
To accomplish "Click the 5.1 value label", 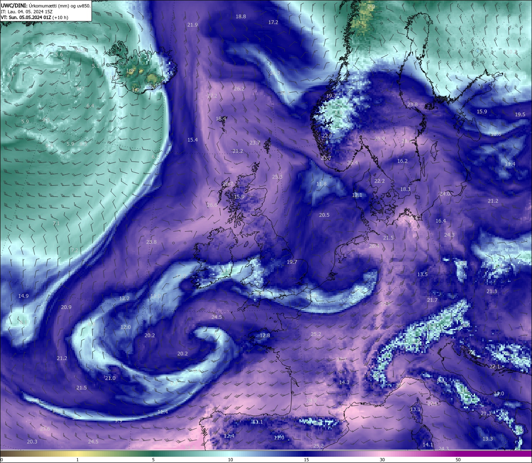I will click(96, 66).
